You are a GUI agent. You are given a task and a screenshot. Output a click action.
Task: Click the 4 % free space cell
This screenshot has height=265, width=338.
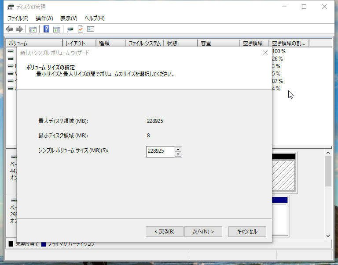point(276,88)
